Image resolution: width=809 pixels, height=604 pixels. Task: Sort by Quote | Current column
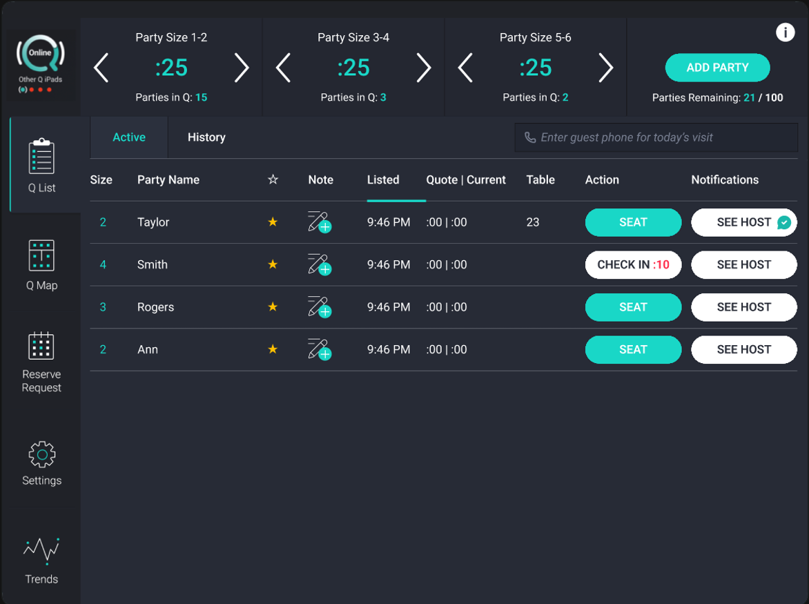point(466,180)
